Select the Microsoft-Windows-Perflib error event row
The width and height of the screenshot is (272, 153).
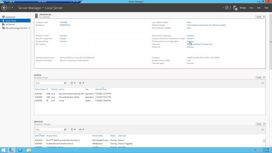(150, 97)
